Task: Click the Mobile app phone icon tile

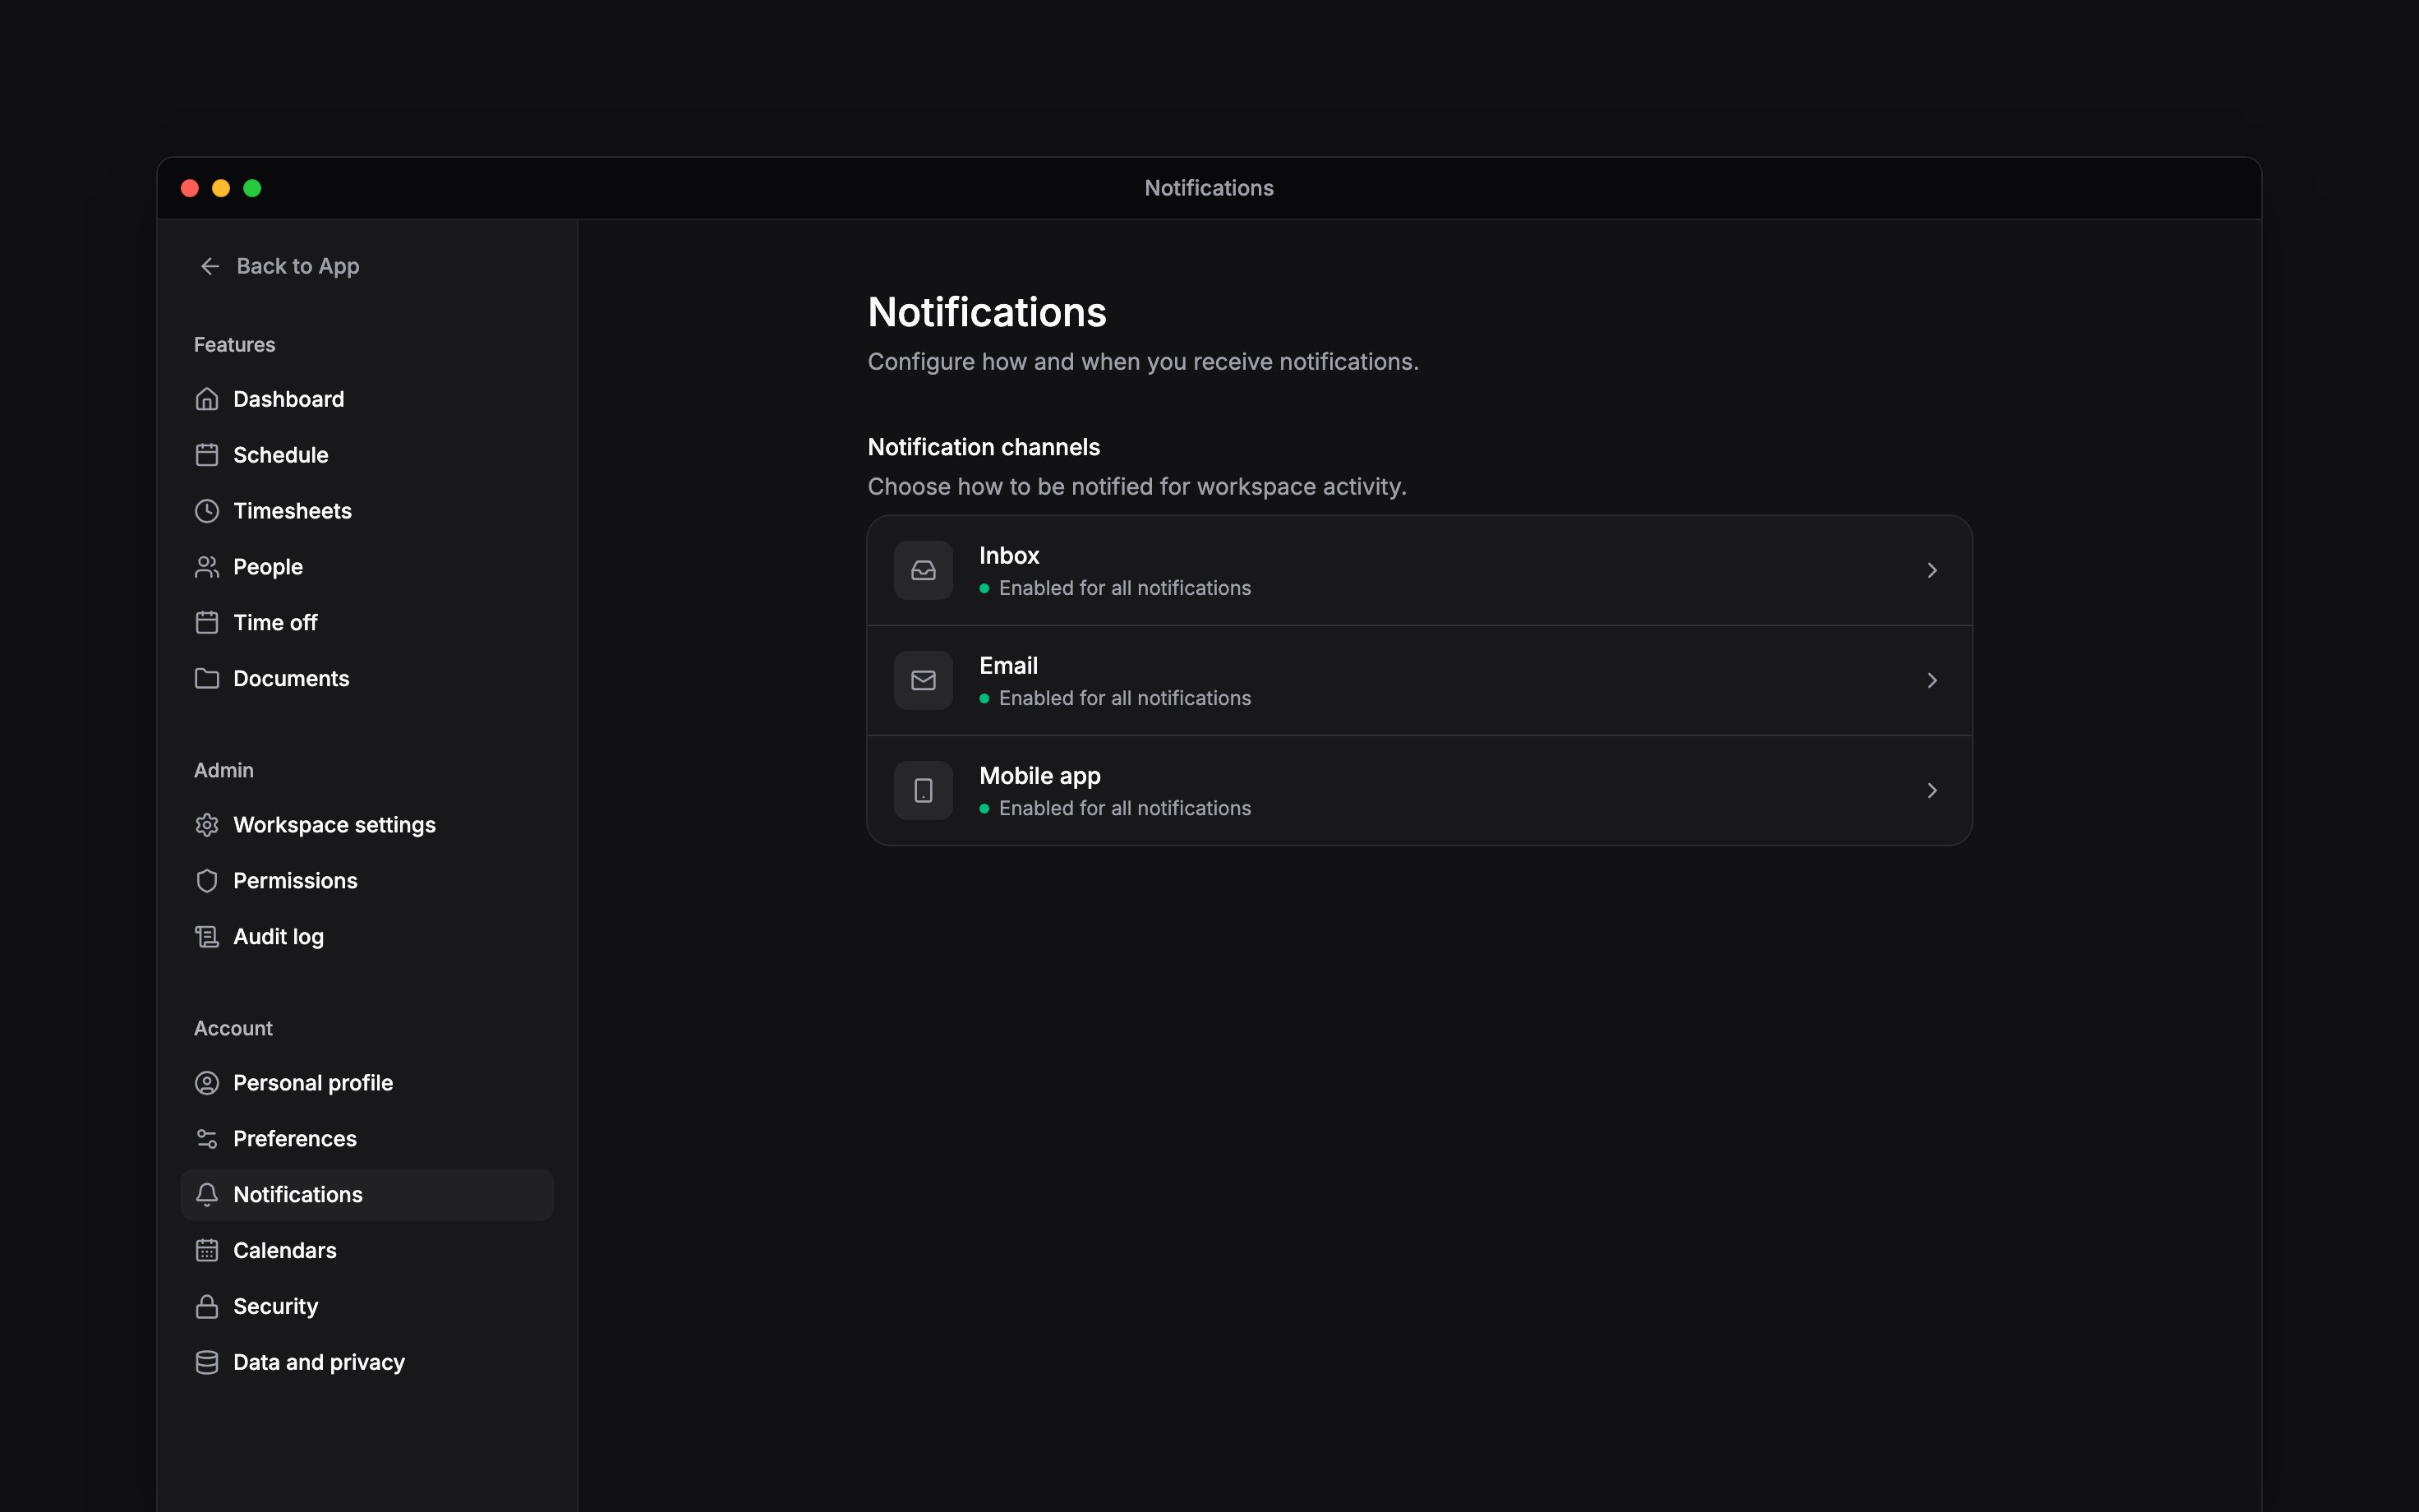Action: [x=924, y=791]
